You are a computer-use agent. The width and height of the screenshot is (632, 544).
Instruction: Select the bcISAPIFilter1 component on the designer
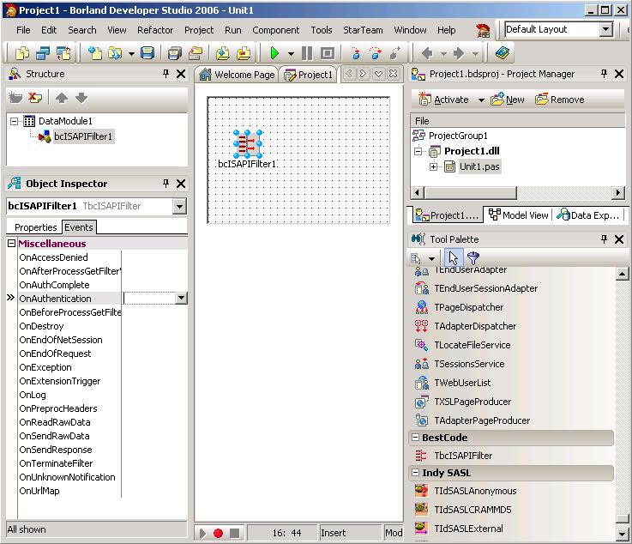(248, 144)
